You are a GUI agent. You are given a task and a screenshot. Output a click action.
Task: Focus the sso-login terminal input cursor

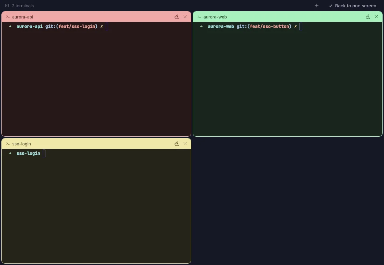pyautogui.click(x=44, y=153)
